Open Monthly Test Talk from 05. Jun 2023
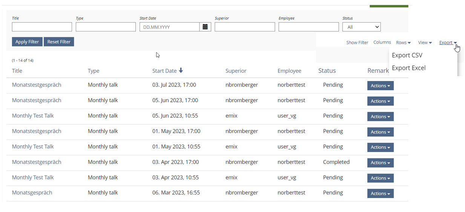The height and width of the screenshot is (212, 465). click(x=33, y=116)
